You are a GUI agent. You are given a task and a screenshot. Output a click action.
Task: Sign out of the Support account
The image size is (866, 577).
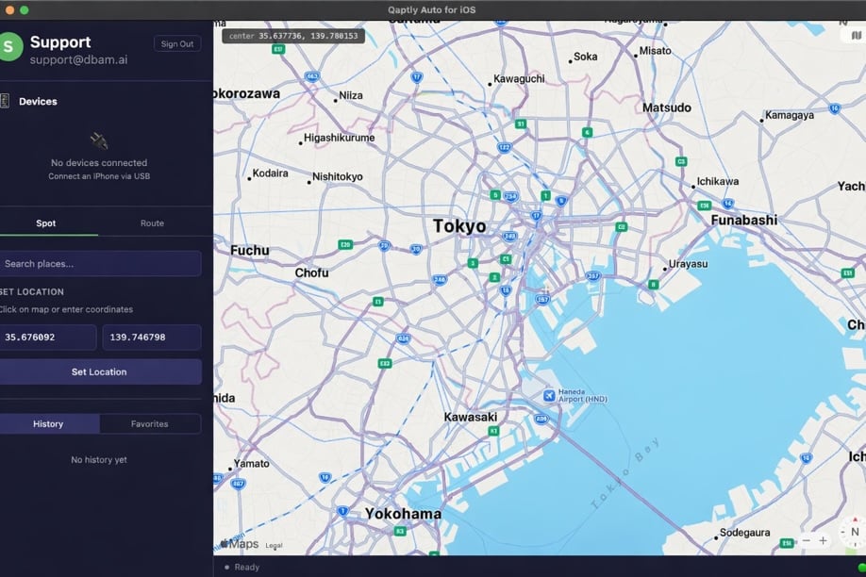[x=177, y=43]
